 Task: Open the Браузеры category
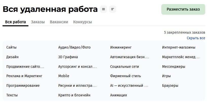click(170, 86)
